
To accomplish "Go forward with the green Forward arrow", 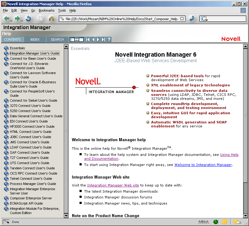I will click(17, 19).
